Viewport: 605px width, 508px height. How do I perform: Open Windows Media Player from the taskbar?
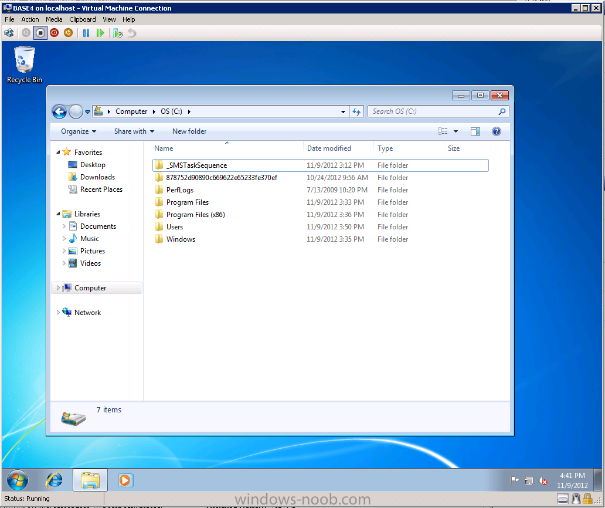pyautogui.click(x=125, y=480)
